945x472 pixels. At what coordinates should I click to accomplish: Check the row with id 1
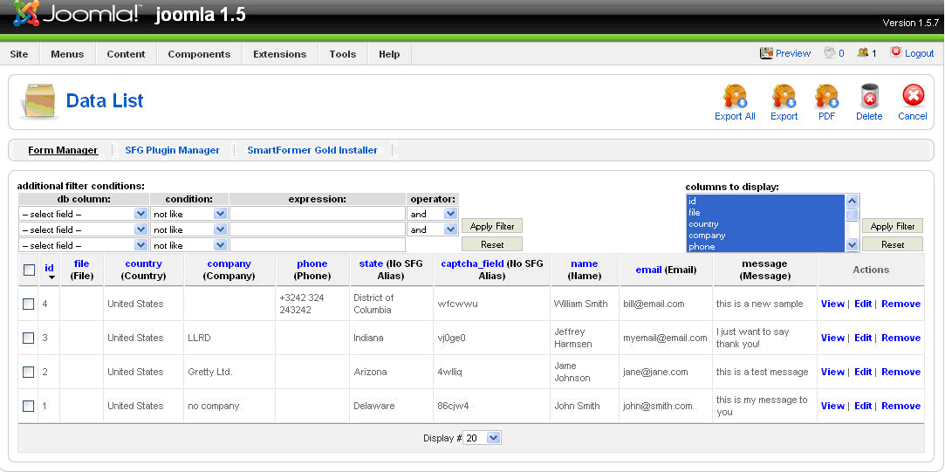click(28, 406)
